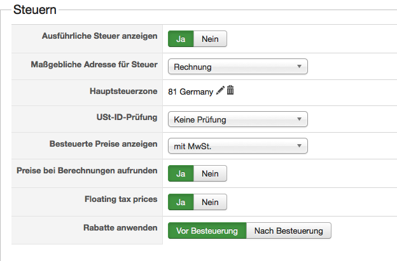The width and height of the screenshot is (397, 261).
Task: Open the Maßgebliche Adresse für Steuer dropdown
Action: pyautogui.click(x=237, y=67)
